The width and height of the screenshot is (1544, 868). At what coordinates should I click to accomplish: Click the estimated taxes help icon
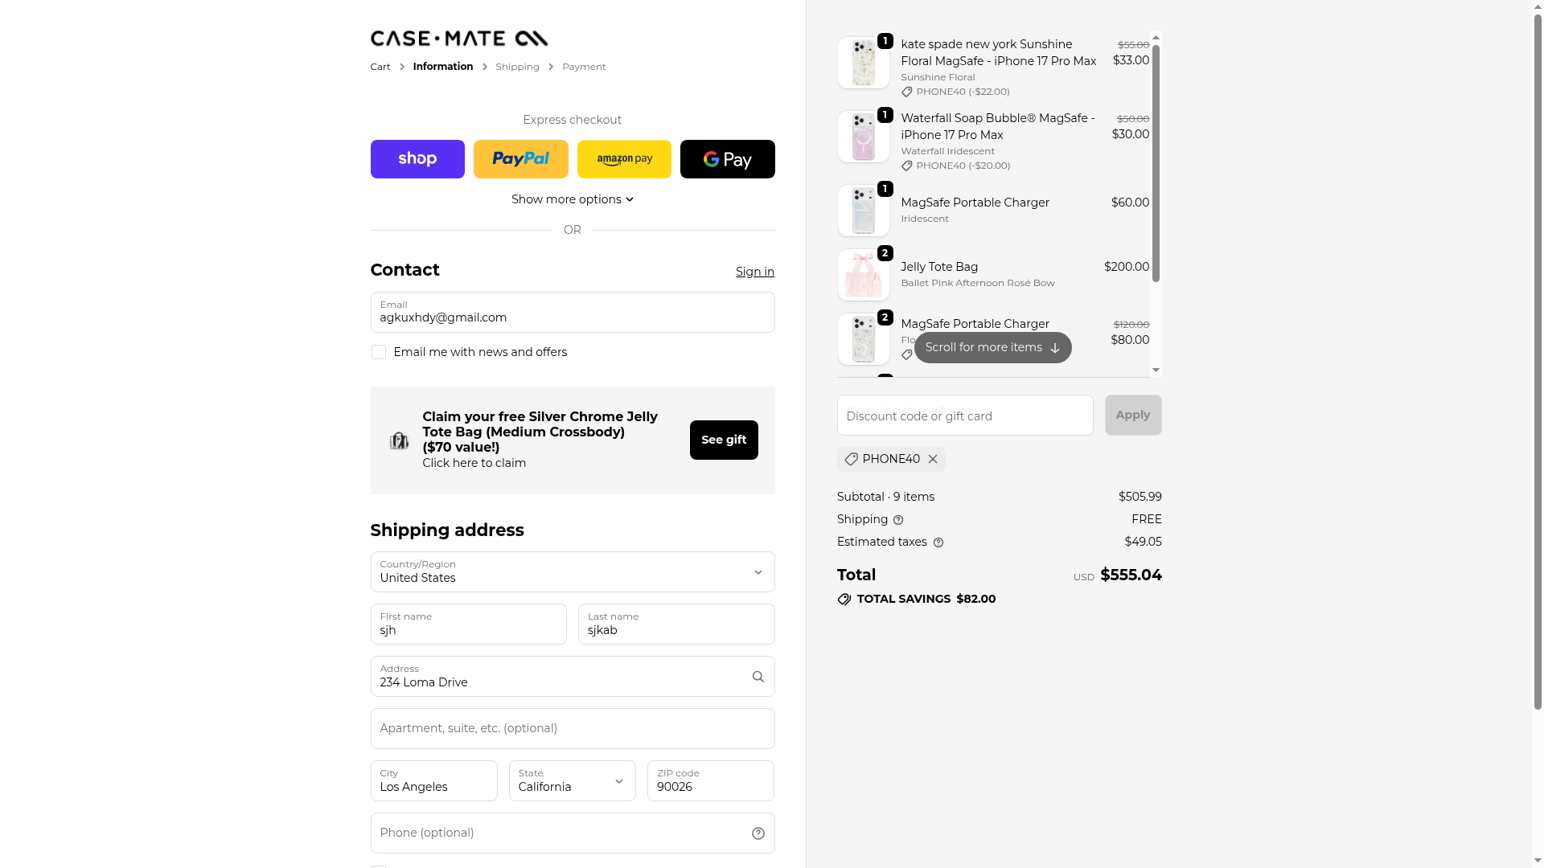click(938, 542)
